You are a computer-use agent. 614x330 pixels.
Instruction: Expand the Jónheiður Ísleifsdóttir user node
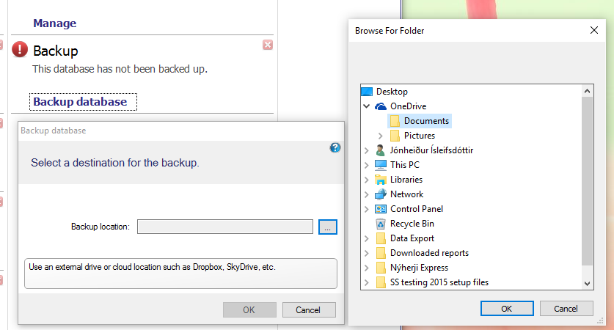(x=367, y=150)
